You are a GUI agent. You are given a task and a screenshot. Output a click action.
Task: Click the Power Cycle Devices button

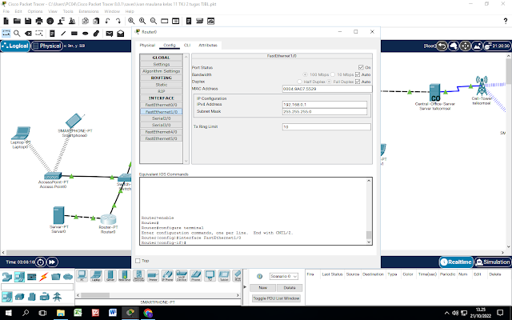(40, 262)
